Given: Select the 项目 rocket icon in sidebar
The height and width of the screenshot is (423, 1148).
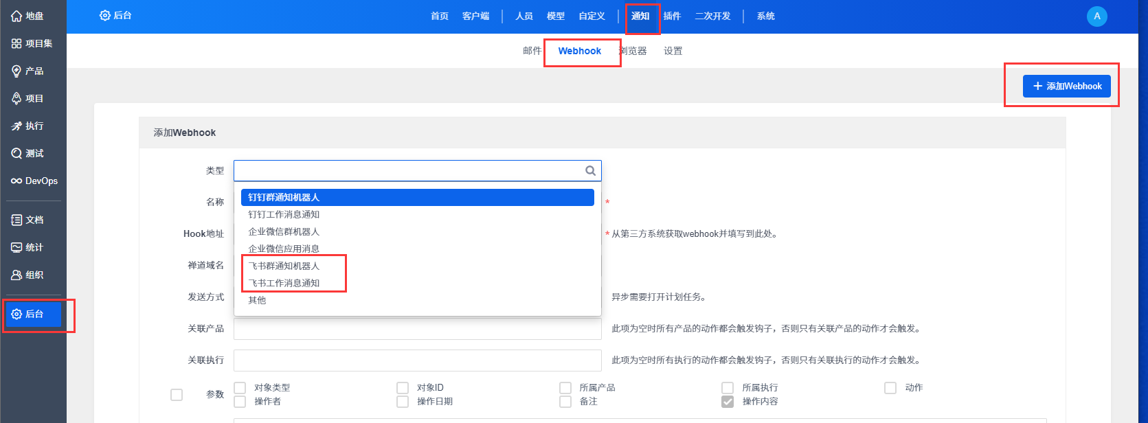Looking at the screenshot, I should tap(16, 98).
